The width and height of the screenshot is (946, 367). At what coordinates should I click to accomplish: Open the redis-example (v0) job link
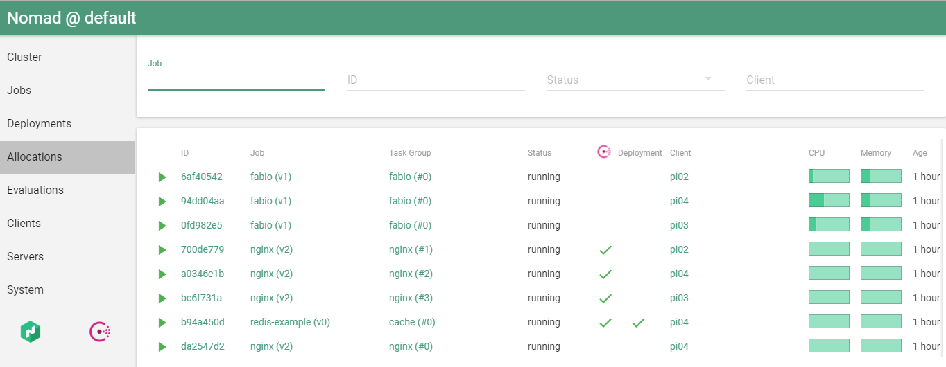[290, 322]
